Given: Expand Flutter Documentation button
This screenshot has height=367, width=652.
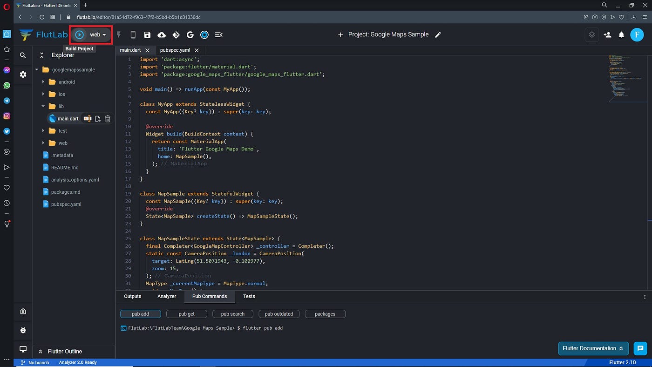Looking at the screenshot, I should pyautogui.click(x=593, y=348).
